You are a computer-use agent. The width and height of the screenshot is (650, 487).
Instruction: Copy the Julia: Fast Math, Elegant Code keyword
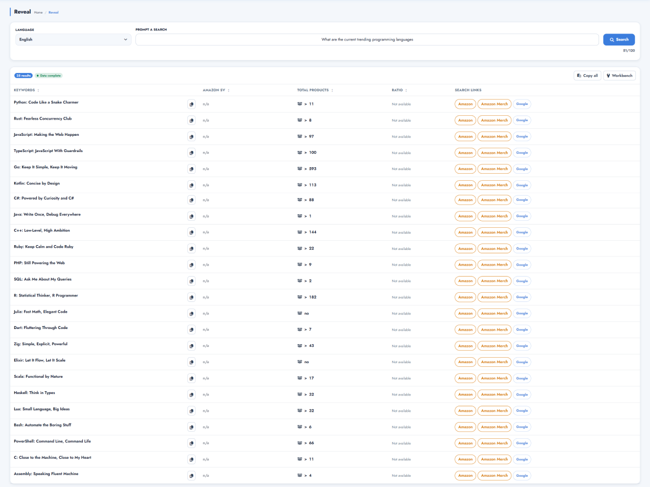pyautogui.click(x=191, y=313)
